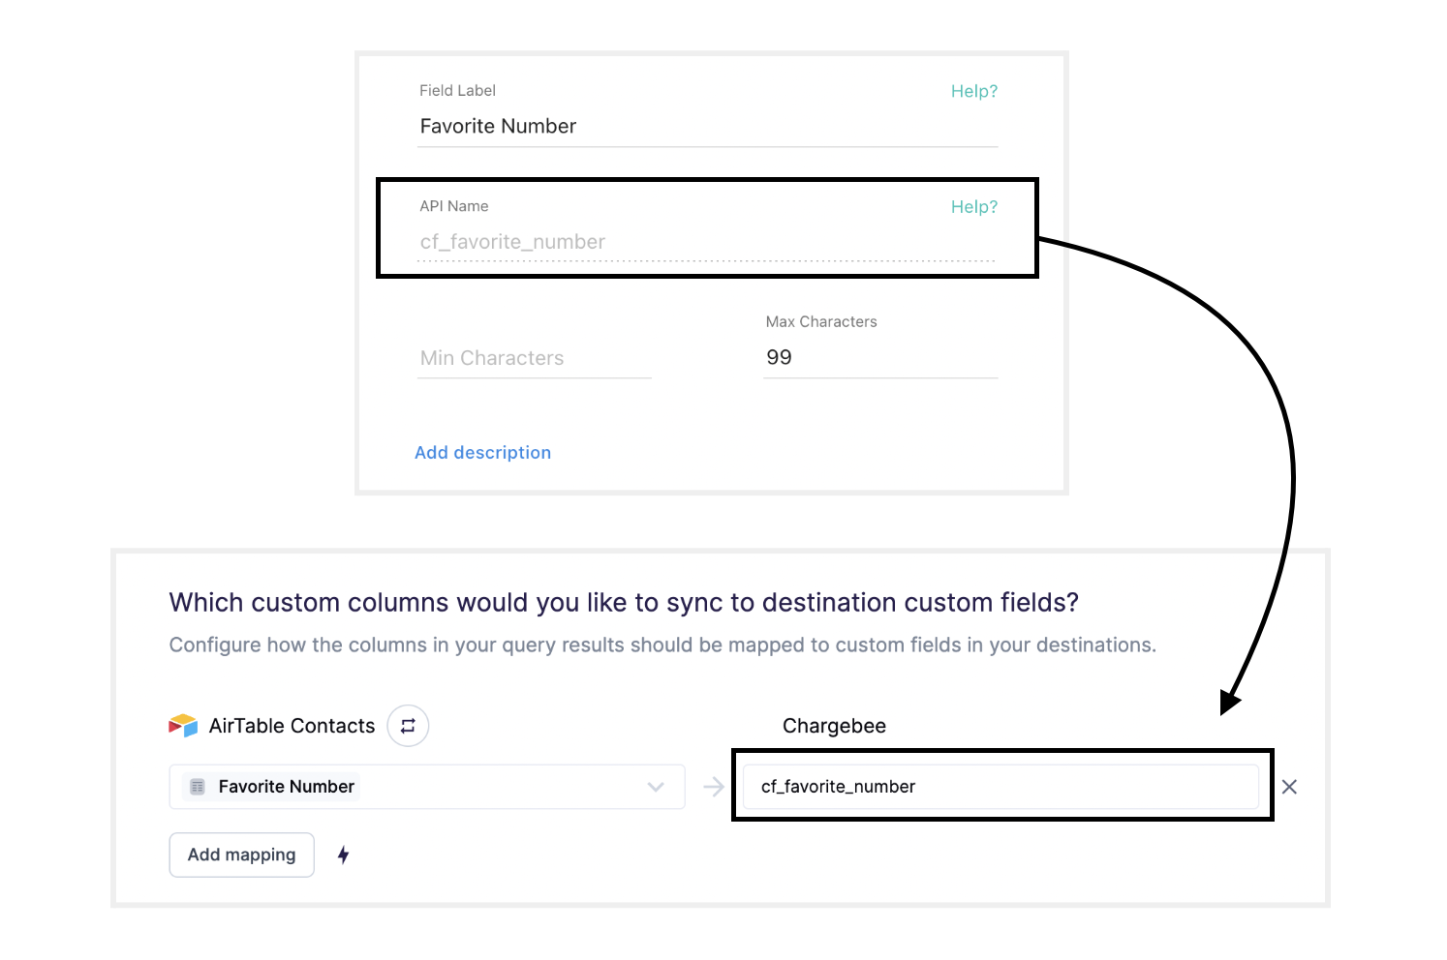Click the Max Characters field showing 99
1447x960 pixels.
coord(880,358)
